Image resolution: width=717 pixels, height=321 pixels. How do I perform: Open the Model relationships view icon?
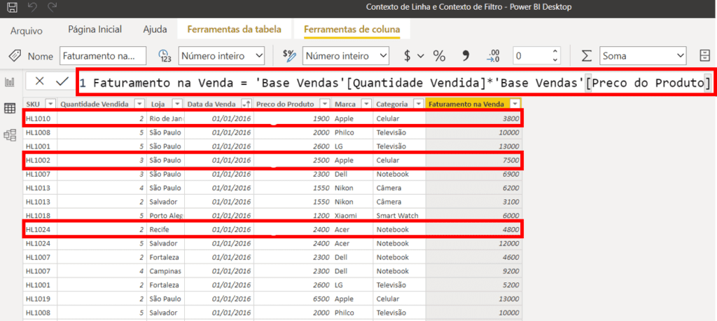pos(10,135)
